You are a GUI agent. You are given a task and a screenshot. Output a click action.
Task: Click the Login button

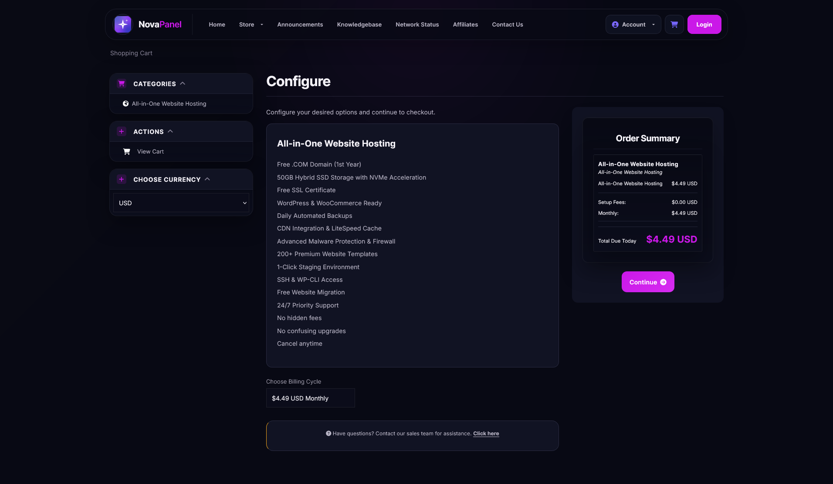704,24
